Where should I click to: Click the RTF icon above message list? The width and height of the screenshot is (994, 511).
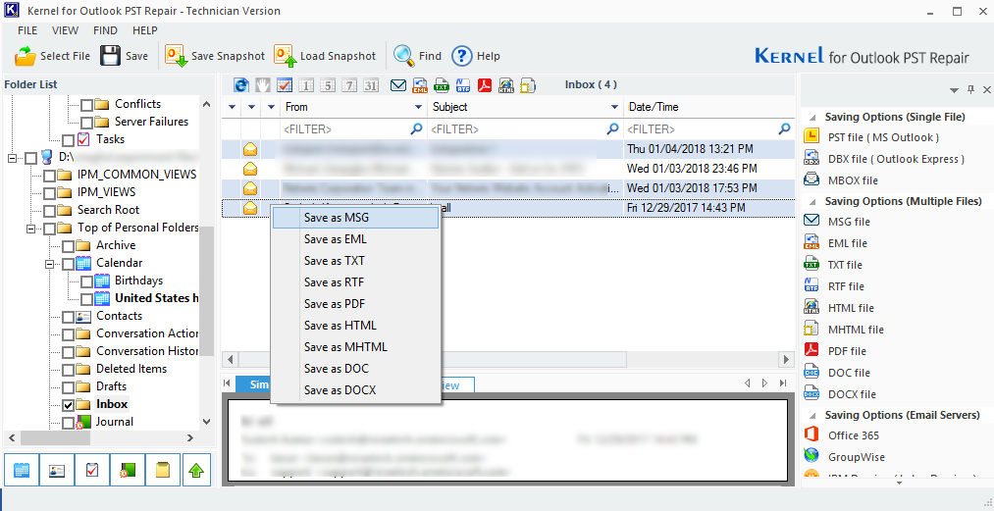(463, 85)
